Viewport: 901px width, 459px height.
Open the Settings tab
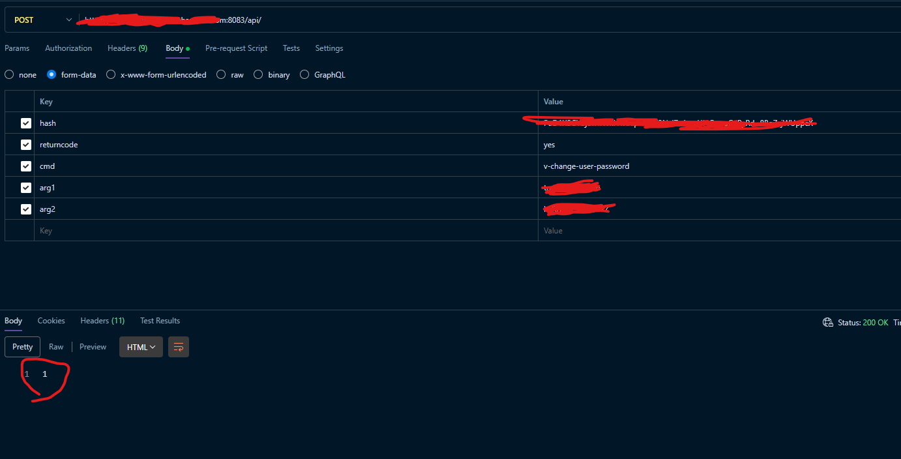(329, 48)
